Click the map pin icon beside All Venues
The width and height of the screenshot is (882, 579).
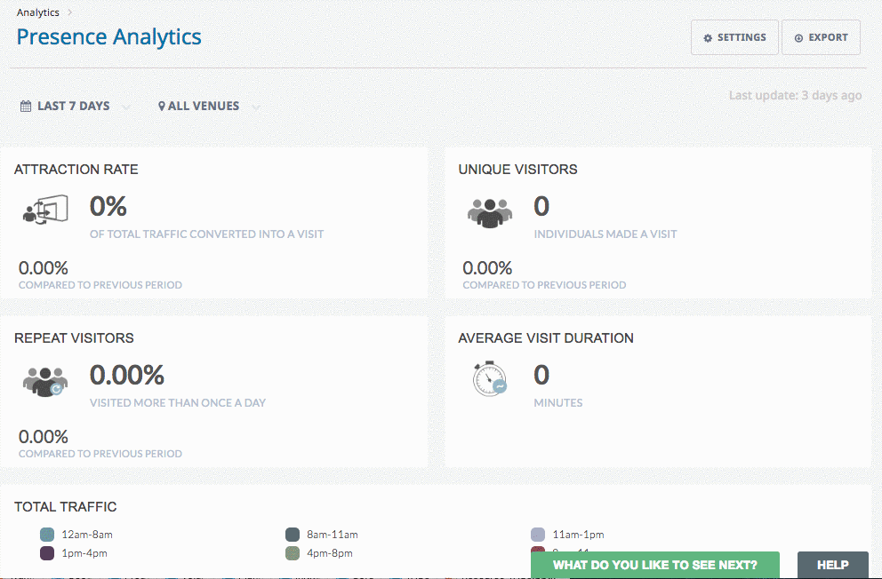pos(162,107)
